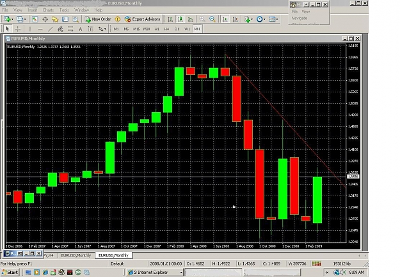This screenshot has width=400, height=277.
Task: Open the Data Window crosshair icon
Action: [x=45, y=19]
